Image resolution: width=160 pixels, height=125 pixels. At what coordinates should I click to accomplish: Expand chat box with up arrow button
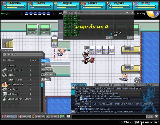(157, 116)
